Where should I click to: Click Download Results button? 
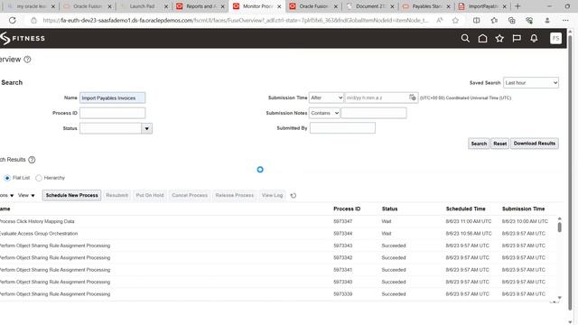tap(535, 144)
